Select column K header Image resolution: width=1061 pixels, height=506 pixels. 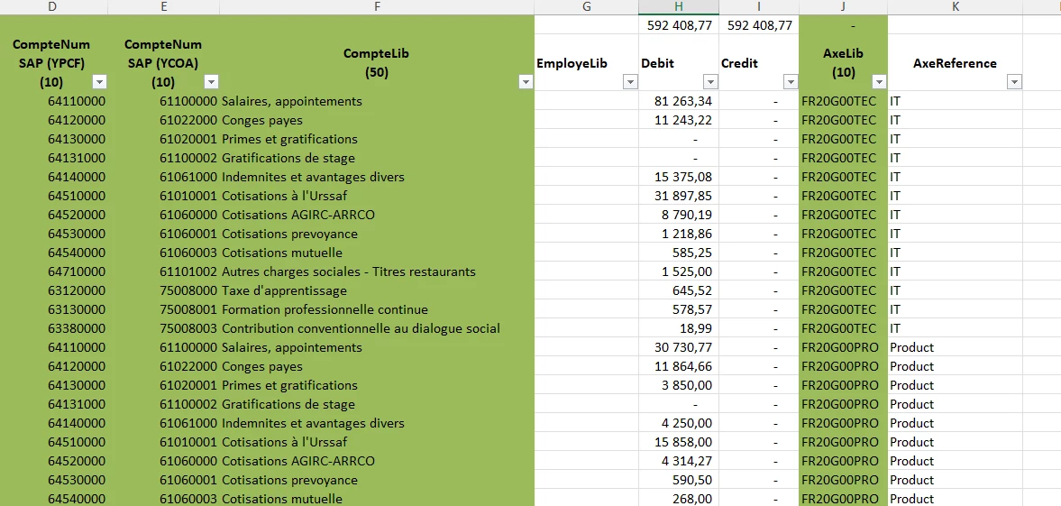955,7
